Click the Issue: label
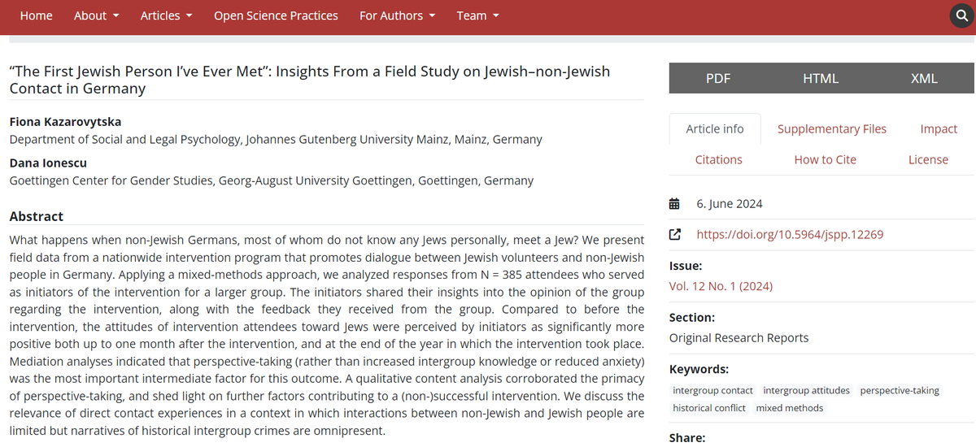This screenshot has width=976, height=447. [x=686, y=266]
